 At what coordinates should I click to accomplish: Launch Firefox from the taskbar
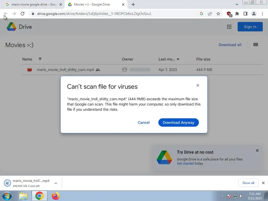[x=55, y=196]
